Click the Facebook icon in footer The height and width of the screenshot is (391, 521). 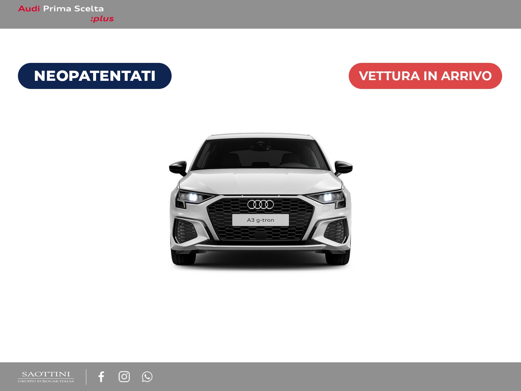pos(101,377)
